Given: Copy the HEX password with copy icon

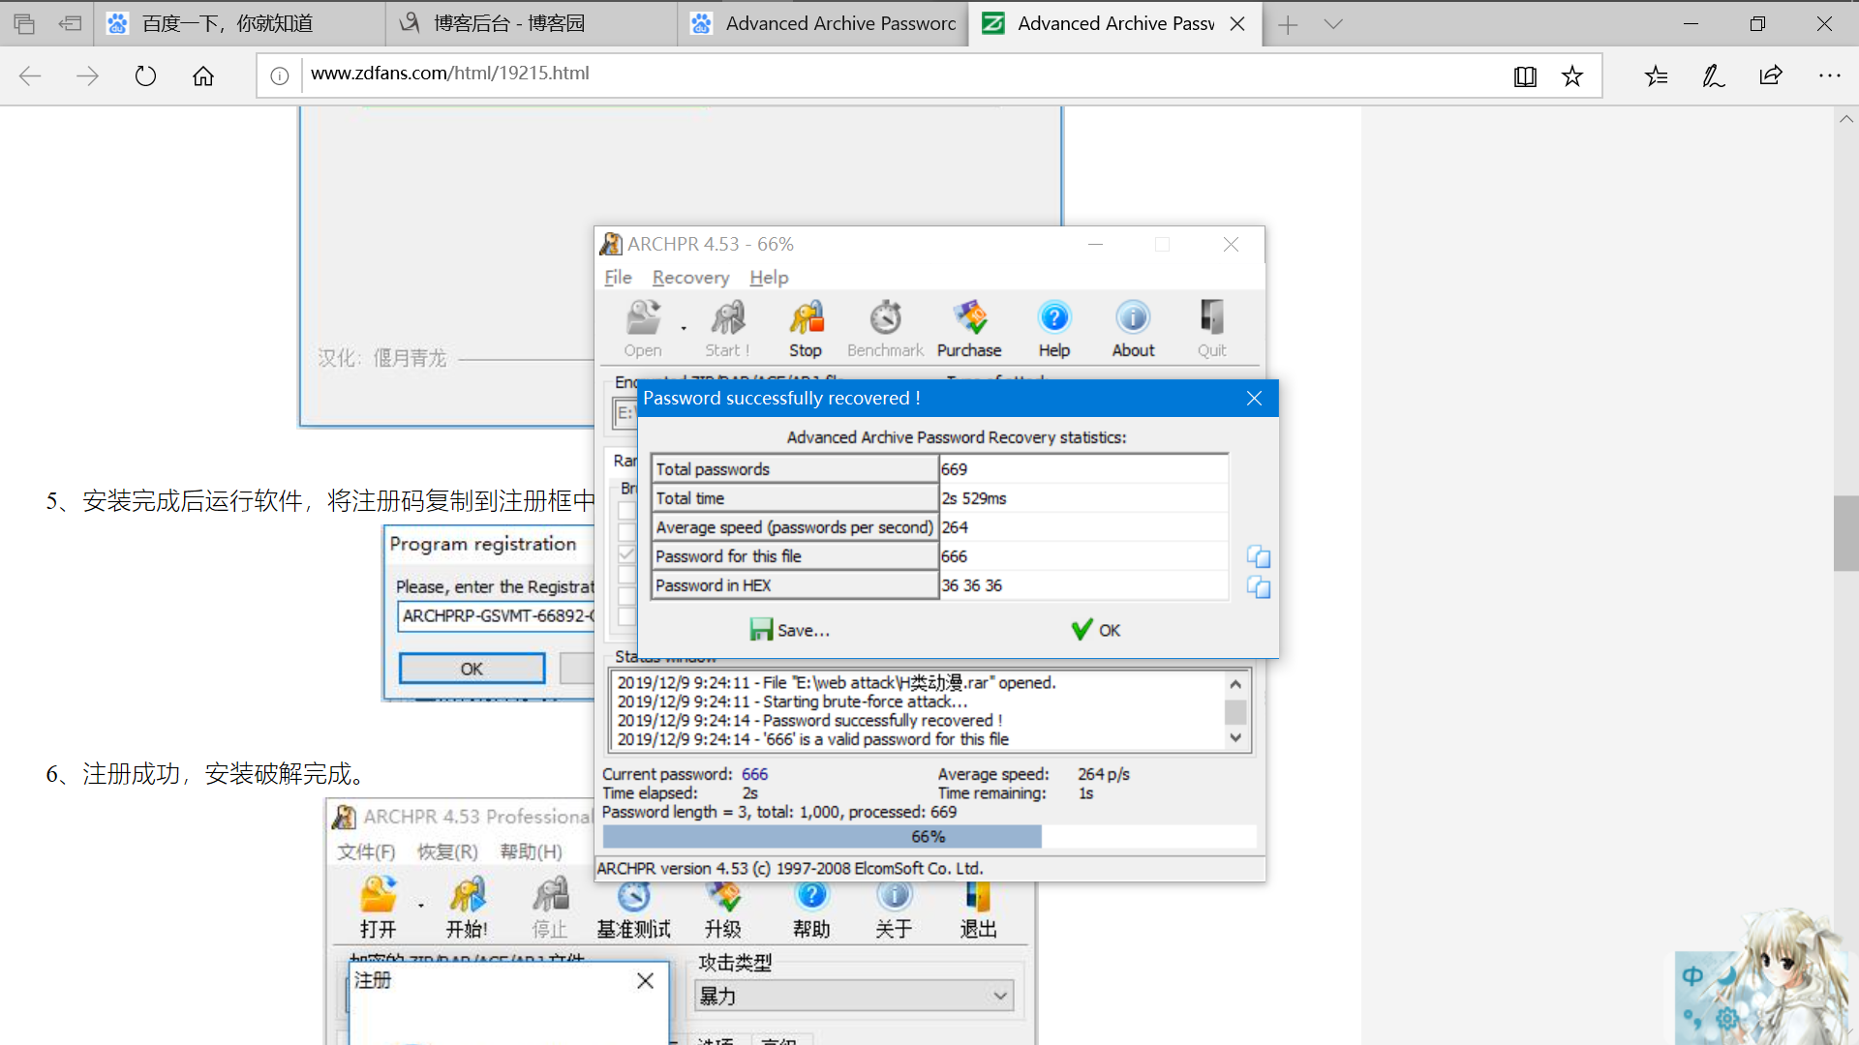Looking at the screenshot, I should pyautogui.click(x=1258, y=587).
